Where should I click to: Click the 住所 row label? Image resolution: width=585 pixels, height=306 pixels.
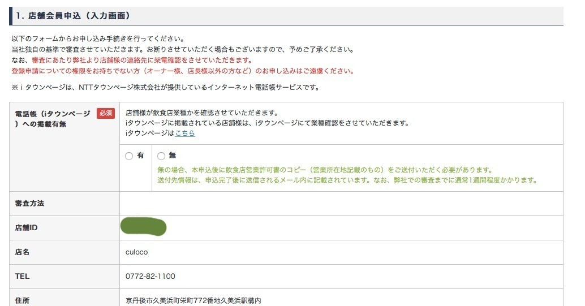coord(23,300)
